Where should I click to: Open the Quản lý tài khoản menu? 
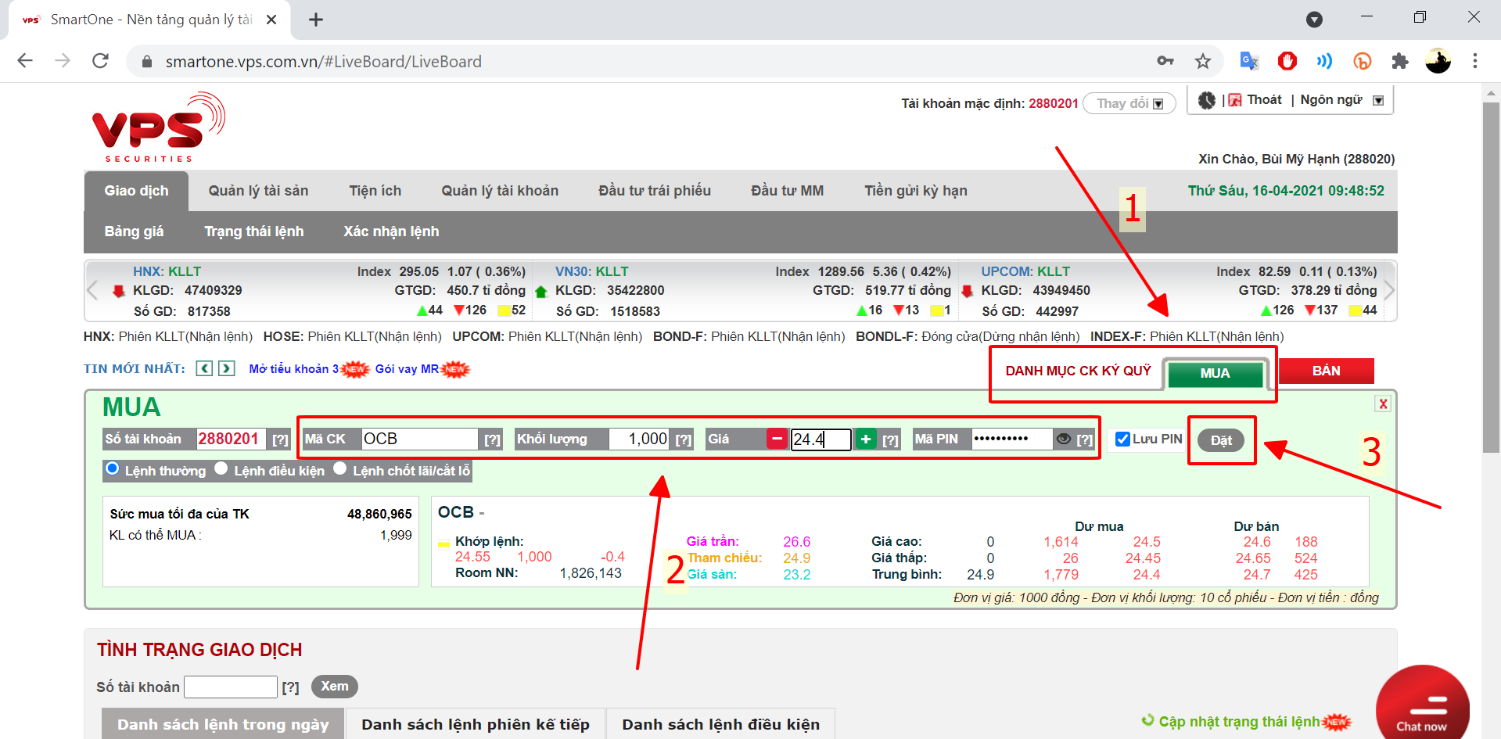point(500,191)
